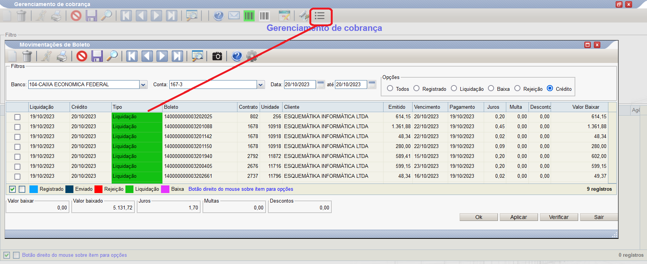647x264 pixels.
Task: Click the printer icon in Movimentações de Boleto toolbar
Action: (62, 56)
